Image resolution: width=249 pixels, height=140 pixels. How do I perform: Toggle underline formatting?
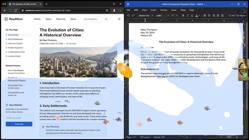192,16
